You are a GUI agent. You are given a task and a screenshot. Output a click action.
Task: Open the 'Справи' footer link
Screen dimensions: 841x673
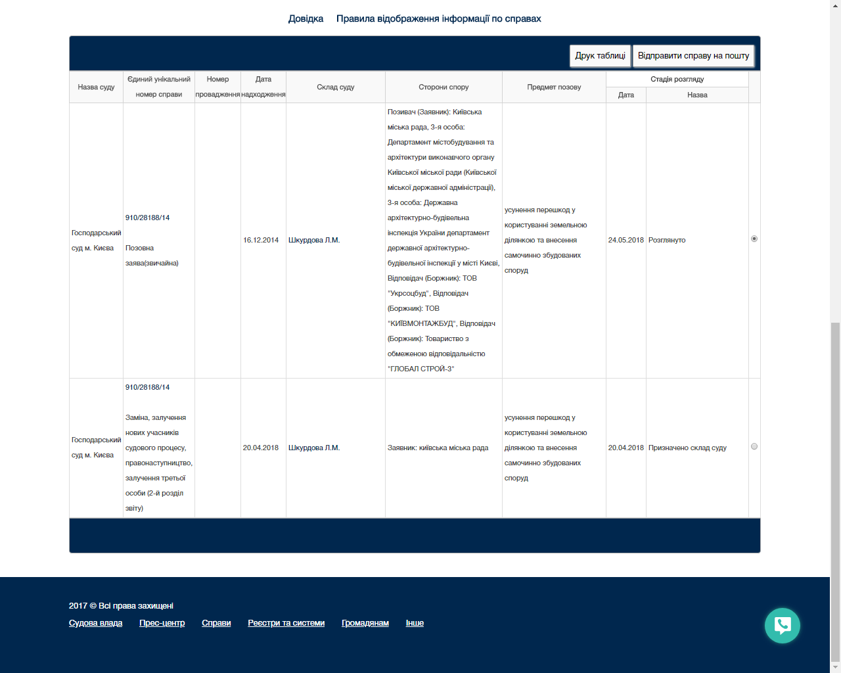pyautogui.click(x=216, y=623)
